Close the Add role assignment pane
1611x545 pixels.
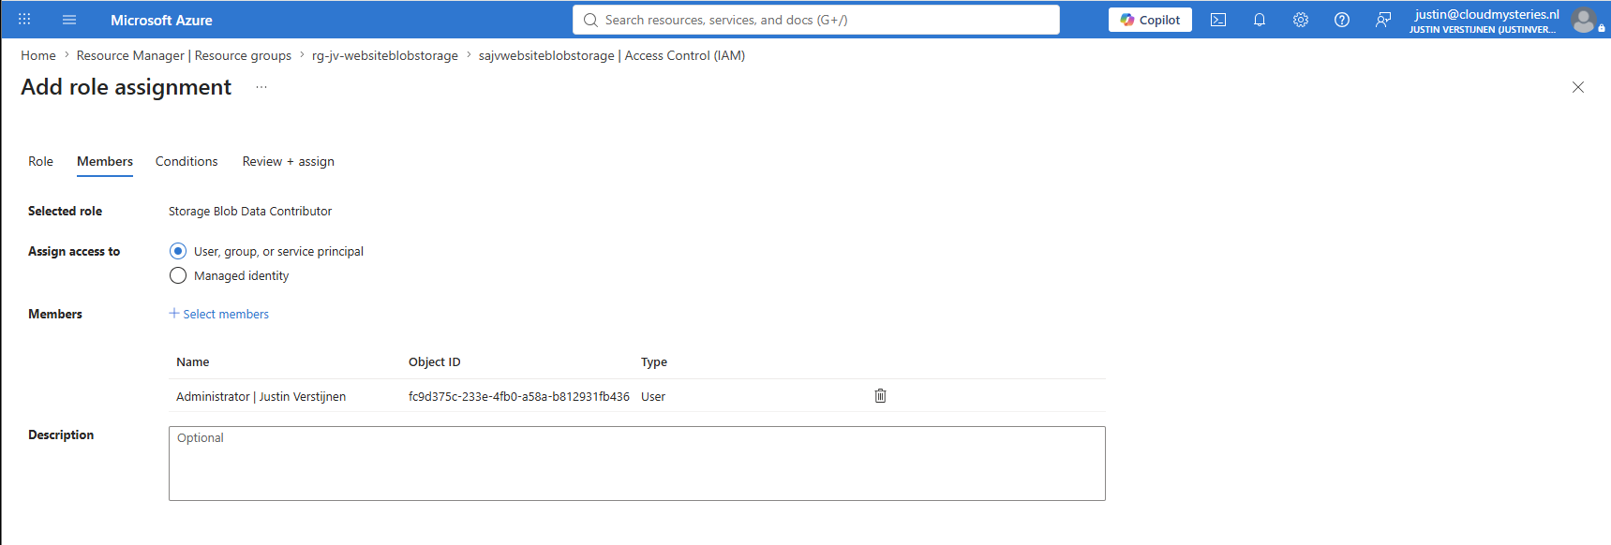[1578, 87]
